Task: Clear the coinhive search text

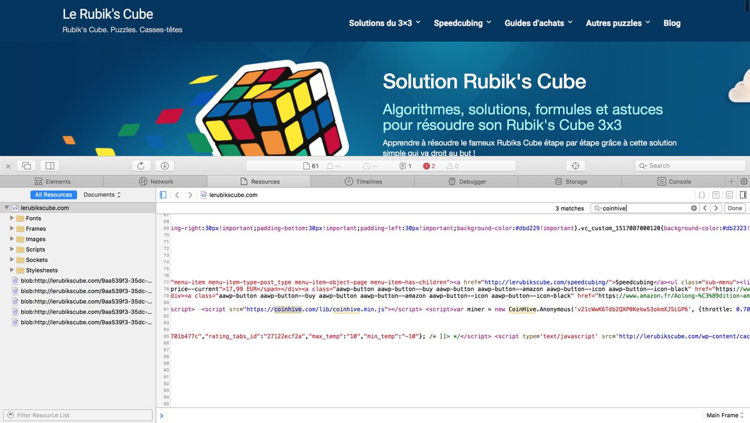Action: coord(694,208)
